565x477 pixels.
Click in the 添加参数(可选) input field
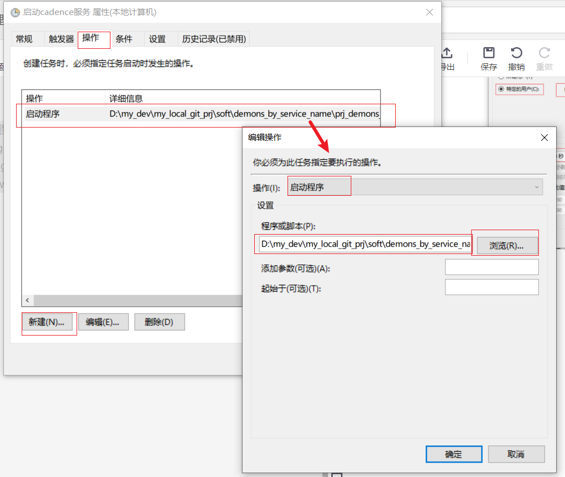coord(491,267)
